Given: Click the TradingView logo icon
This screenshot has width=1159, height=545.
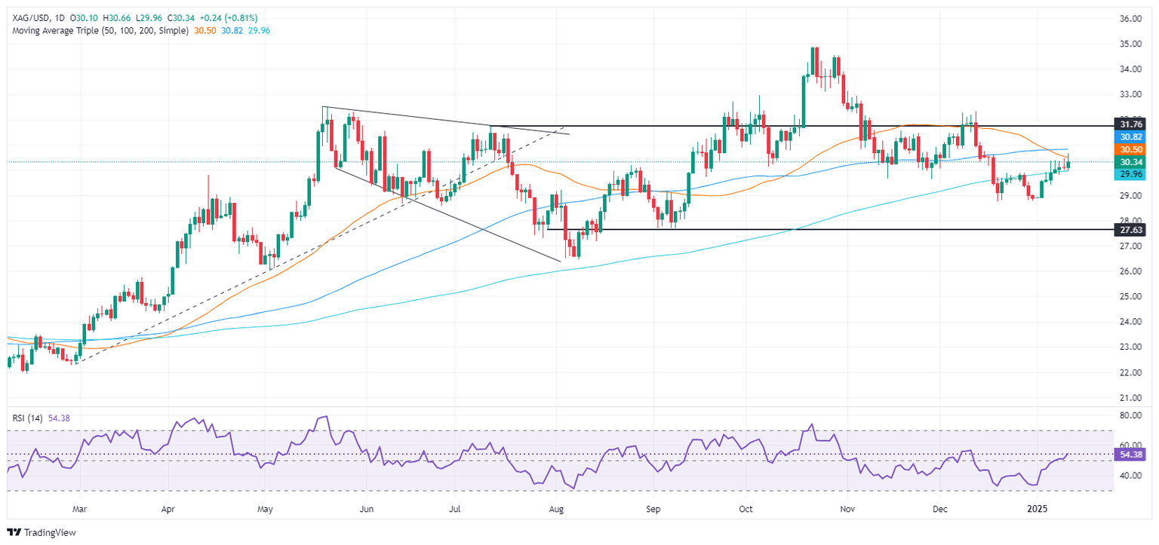Looking at the screenshot, I should tap(14, 532).
